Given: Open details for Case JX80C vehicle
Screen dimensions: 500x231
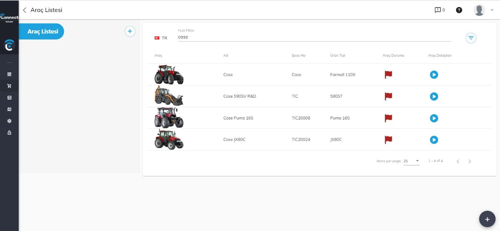Looking at the screenshot, I should (434, 140).
